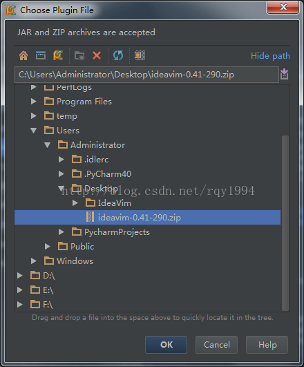
Task: Click the Cancel button
Action: 217,345
